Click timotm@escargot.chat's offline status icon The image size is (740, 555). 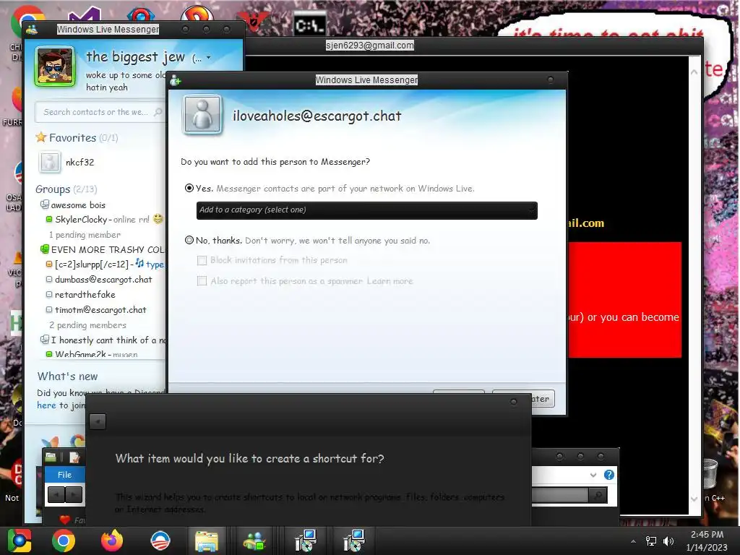coord(49,309)
